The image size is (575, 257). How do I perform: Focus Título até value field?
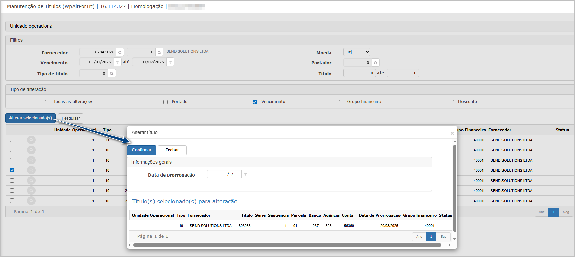click(403, 73)
